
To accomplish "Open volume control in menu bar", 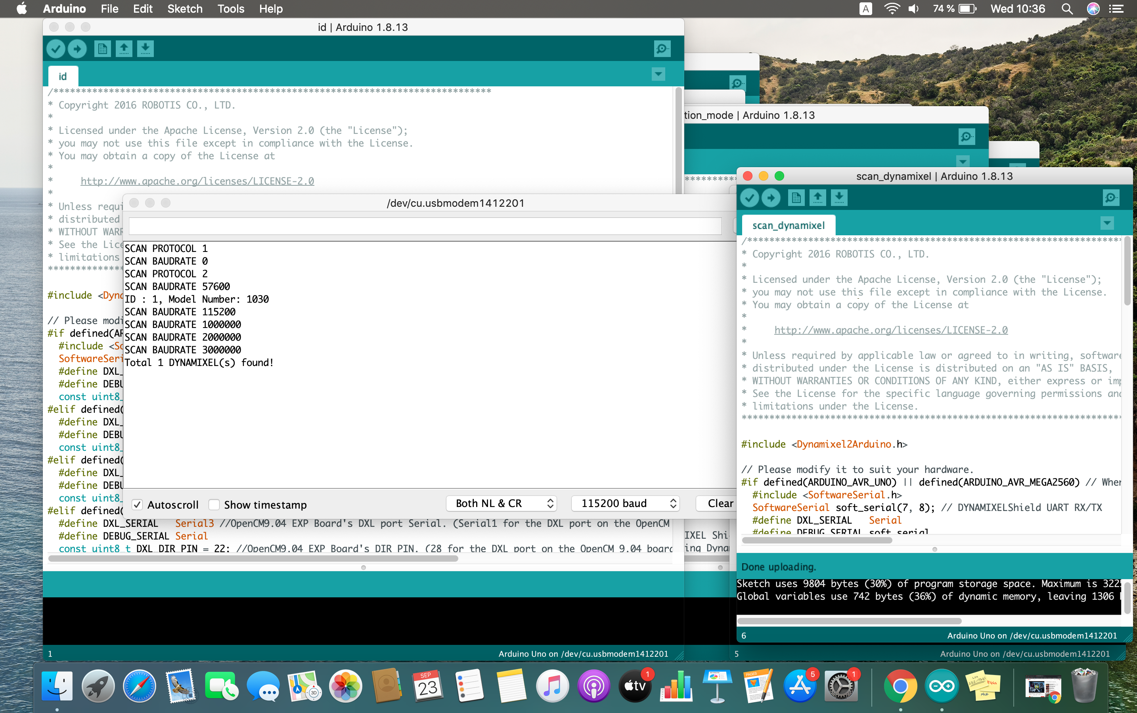I will pyautogui.click(x=914, y=8).
